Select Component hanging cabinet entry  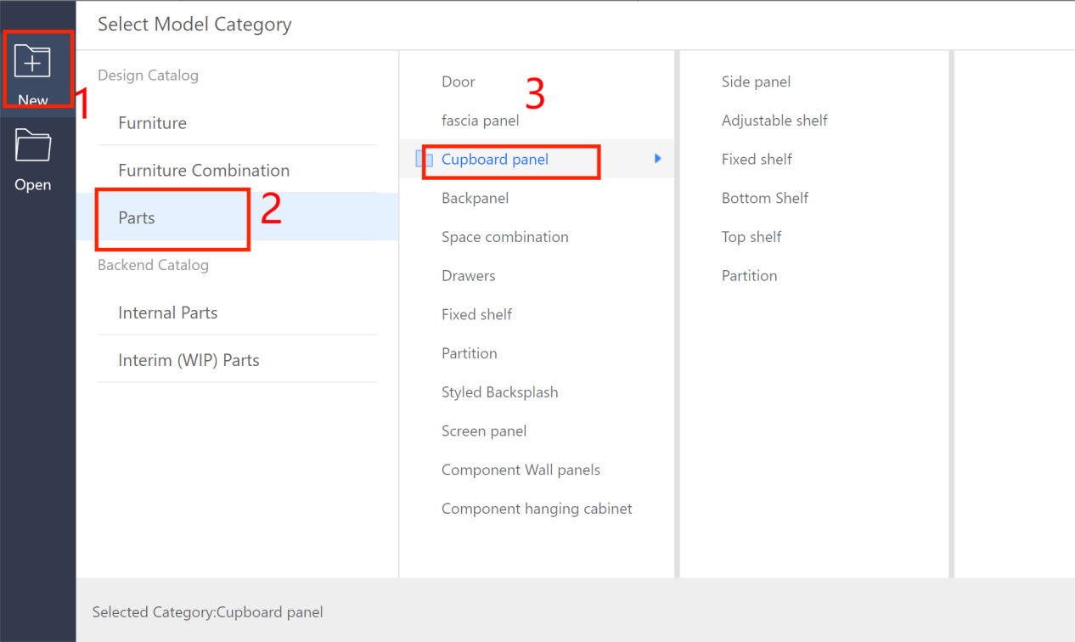(x=537, y=510)
